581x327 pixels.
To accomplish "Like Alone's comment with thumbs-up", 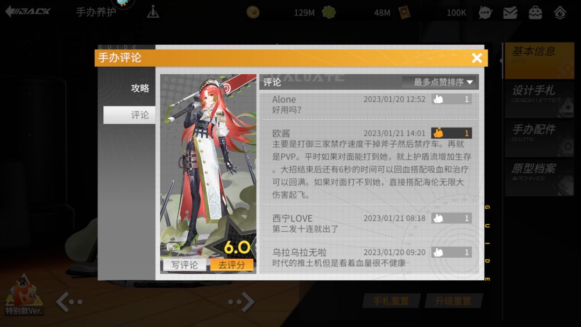I will pos(451,99).
